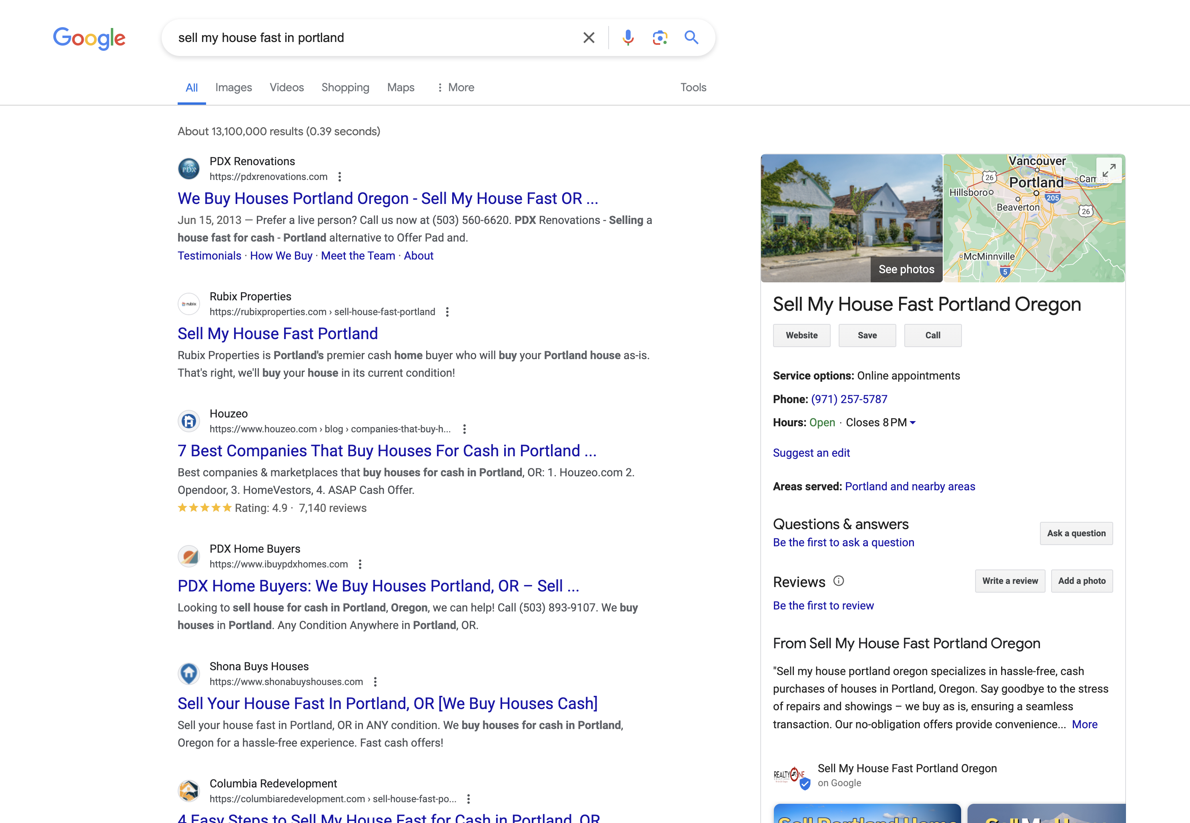The height and width of the screenshot is (823, 1190).
Task: Open the Reviews info circle icon
Action: click(x=839, y=581)
